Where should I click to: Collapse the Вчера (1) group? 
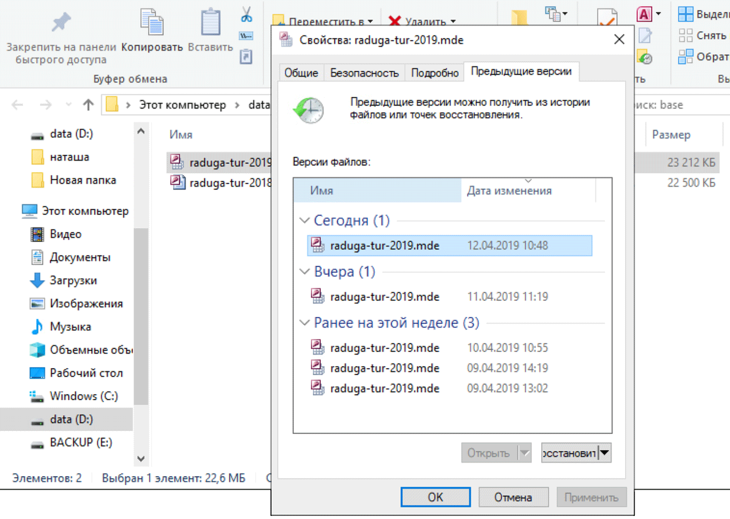pyautogui.click(x=305, y=272)
